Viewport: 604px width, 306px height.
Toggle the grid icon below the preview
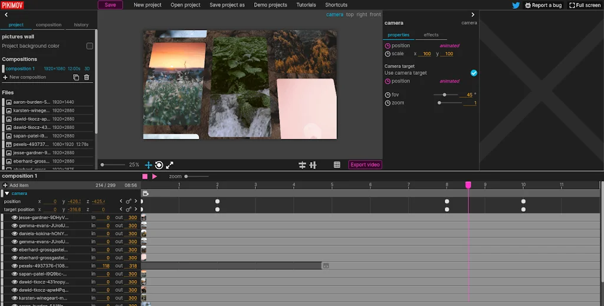(x=337, y=165)
